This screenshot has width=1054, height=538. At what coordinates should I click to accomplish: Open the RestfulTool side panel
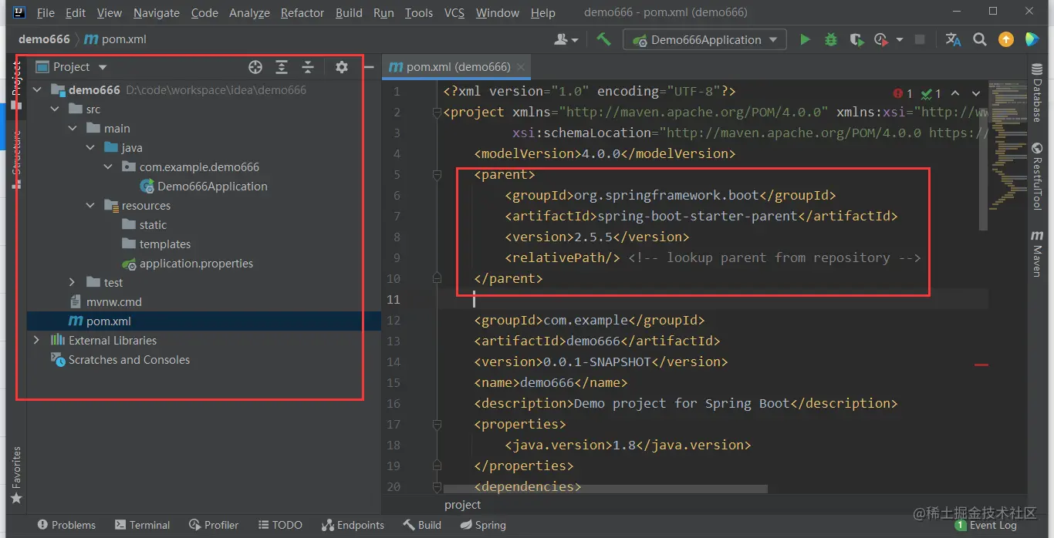tap(1037, 177)
